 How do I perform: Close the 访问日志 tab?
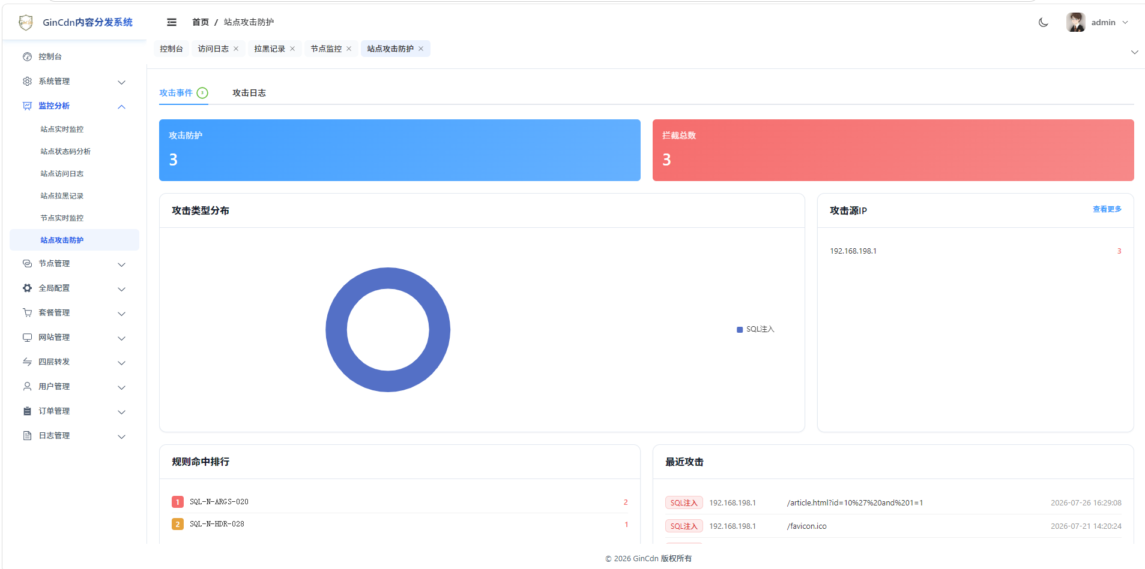(x=236, y=49)
